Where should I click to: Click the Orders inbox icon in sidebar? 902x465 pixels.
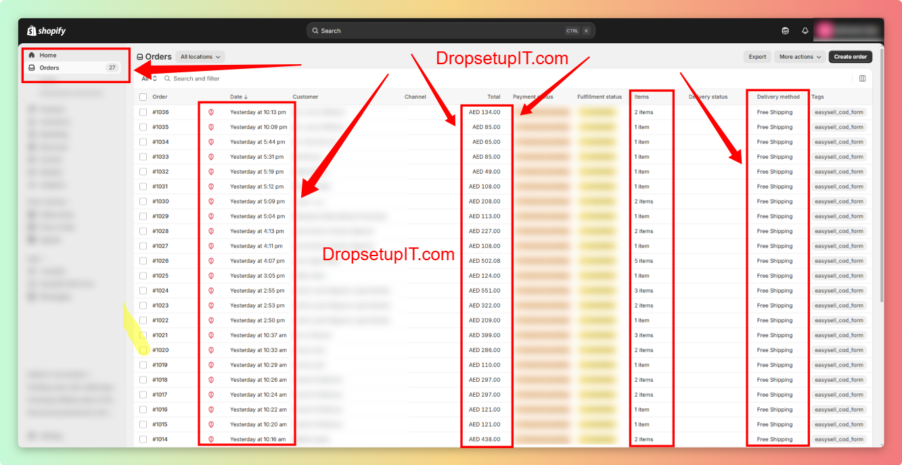[x=31, y=68]
